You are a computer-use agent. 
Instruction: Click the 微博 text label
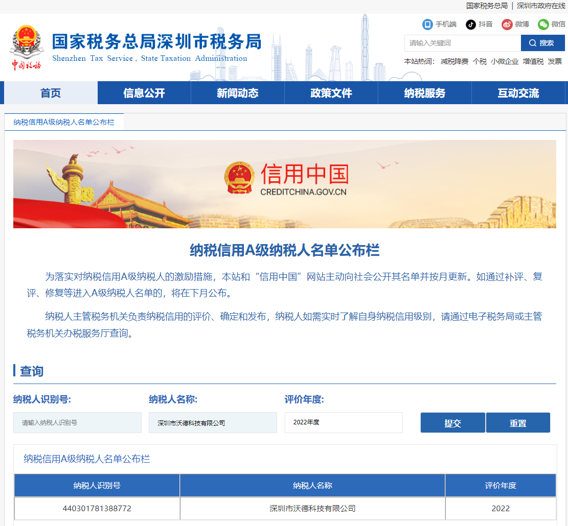tap(522, 24)
